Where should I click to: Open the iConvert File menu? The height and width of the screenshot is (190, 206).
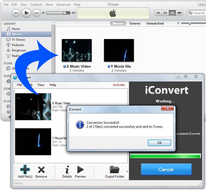click(19, 85)
